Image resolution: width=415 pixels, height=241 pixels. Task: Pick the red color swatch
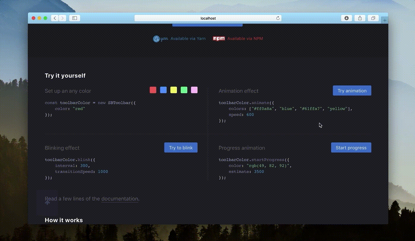(x=153, y=90)
